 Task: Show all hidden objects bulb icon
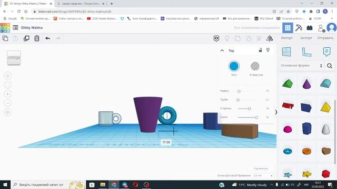(227, 38)
